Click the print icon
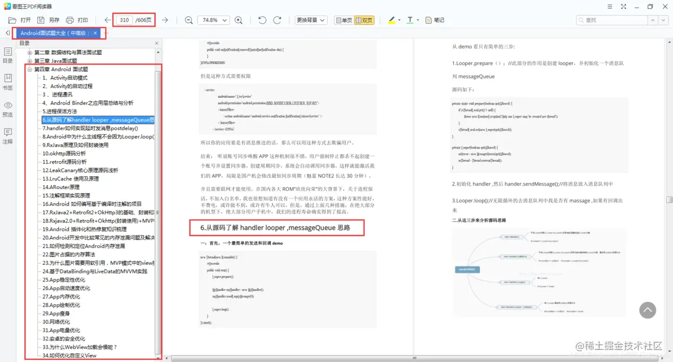The height and width of the screenshot is (362, 673). pos(69,20)
